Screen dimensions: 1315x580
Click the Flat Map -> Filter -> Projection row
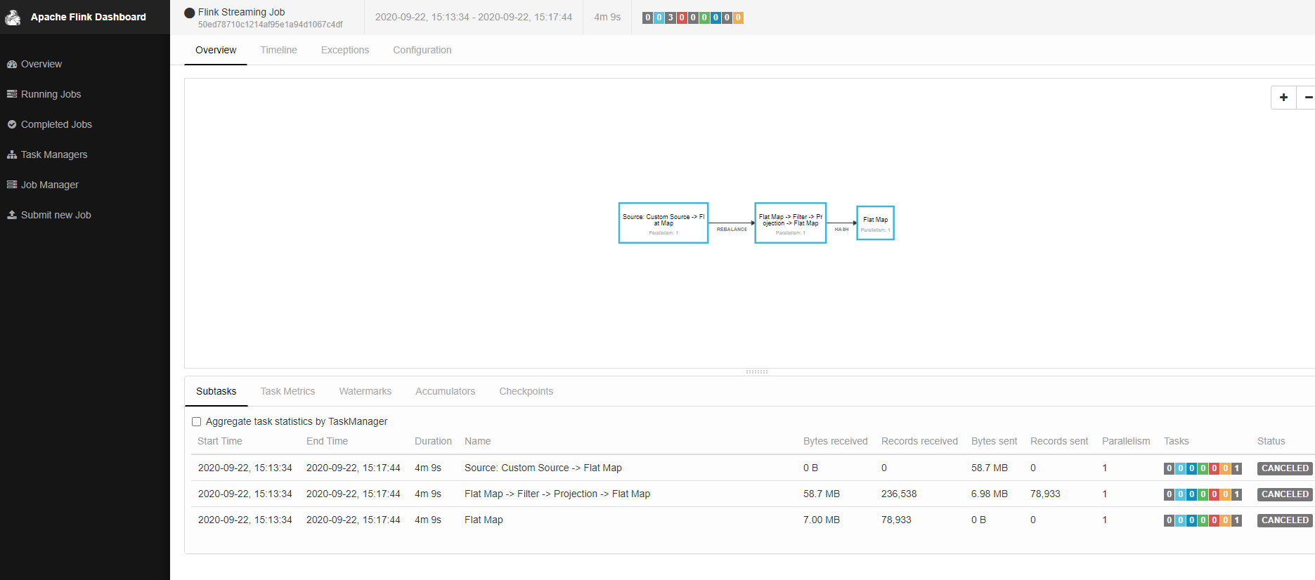pos(752,494)
